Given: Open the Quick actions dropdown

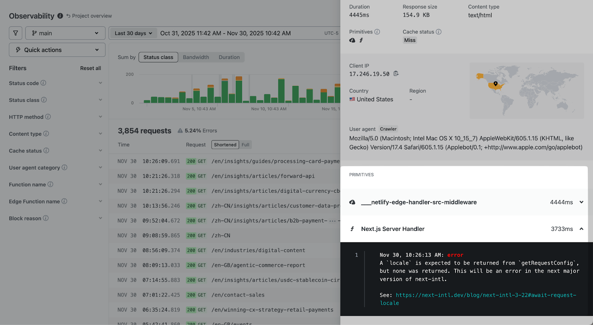Looking at the screenshot, I should [x=57, y=50].
